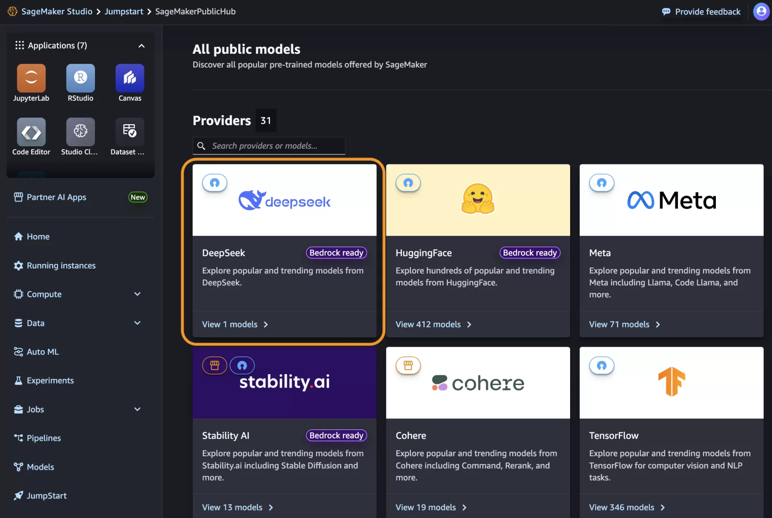The image size is (772, 518).
Task: Navigate to Jumpstart breadcrumb
Action: coord(124,12)
